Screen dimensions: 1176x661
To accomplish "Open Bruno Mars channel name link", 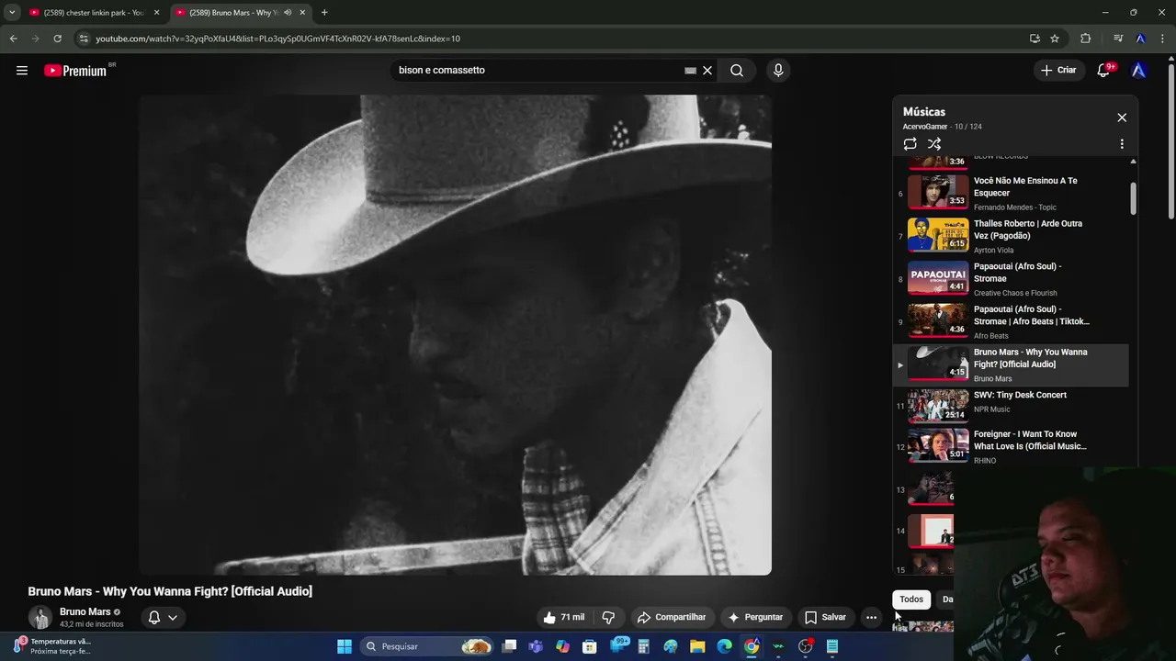I will 85,612.
